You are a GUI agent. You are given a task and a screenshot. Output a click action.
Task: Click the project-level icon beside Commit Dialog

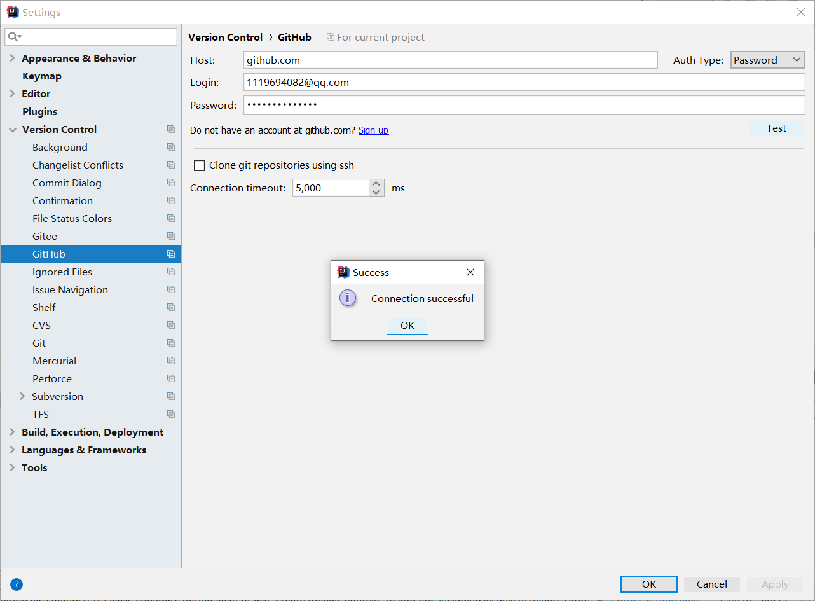[171, 183]
